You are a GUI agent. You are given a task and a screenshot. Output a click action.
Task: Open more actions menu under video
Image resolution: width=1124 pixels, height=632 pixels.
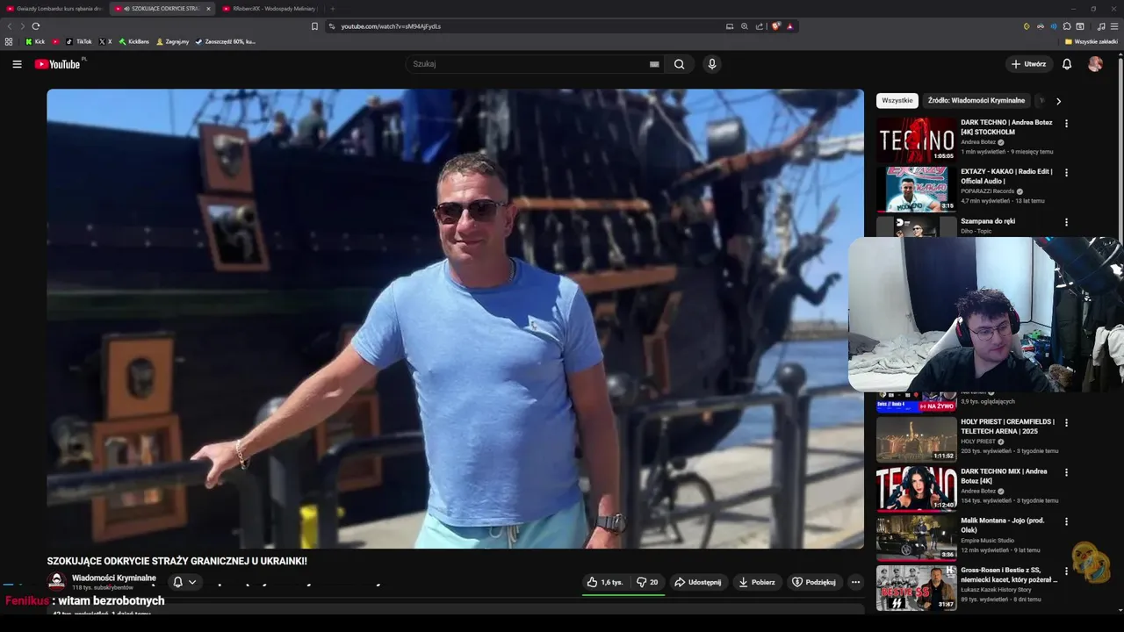855,582
